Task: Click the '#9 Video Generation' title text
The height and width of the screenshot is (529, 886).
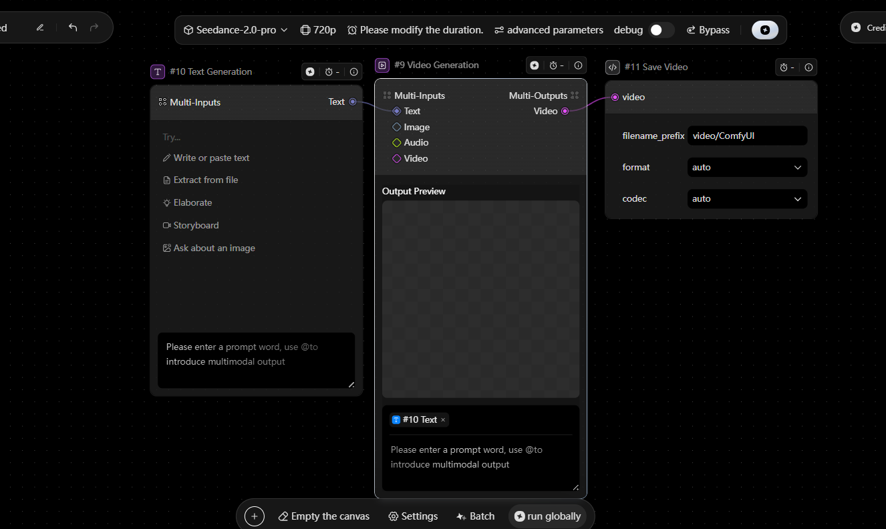Action: click(436, 65)
